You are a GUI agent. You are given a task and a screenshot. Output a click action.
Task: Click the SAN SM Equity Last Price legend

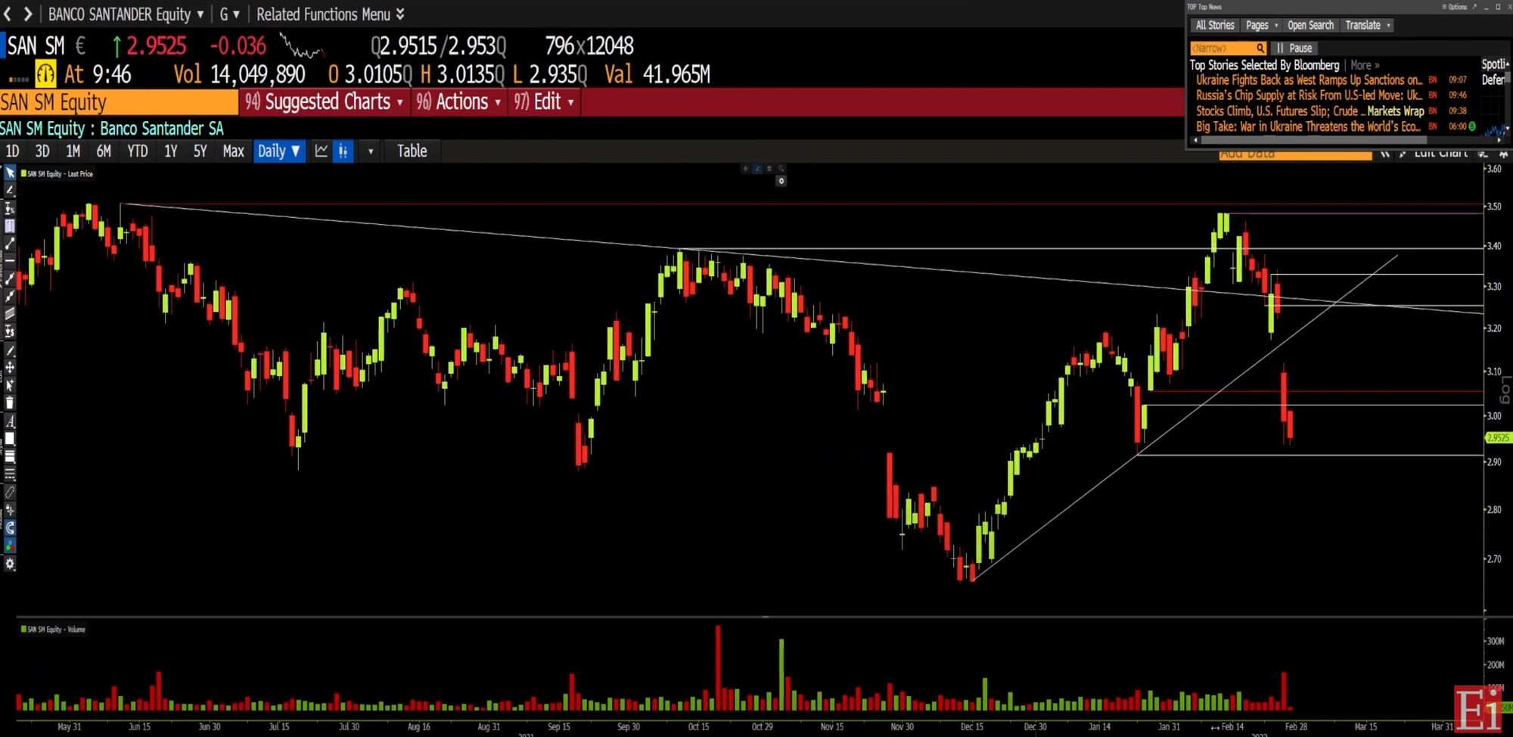point(57,174)
